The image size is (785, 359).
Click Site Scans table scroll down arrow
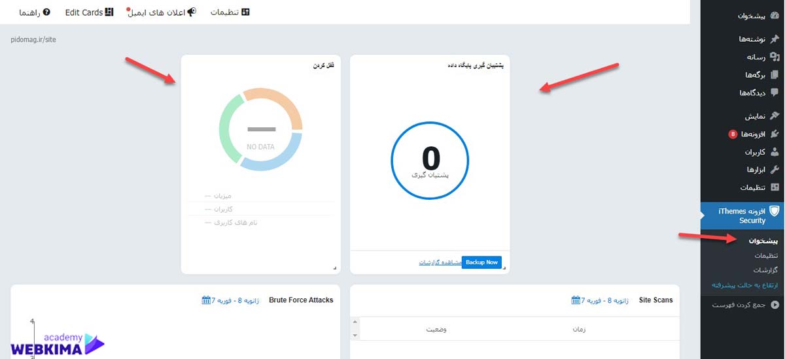tap(355, 336)
